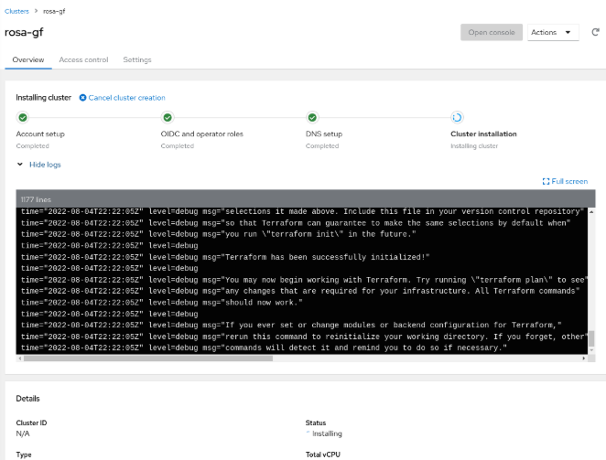
Task: Click the 'rosa-gf' page title
Action: [24, 32]
